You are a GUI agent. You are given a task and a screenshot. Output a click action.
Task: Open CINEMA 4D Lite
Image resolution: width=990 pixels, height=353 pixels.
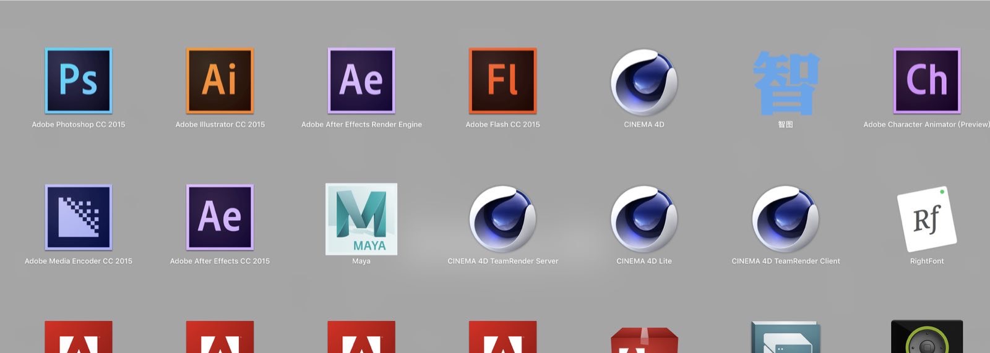(x=644, y=219)
